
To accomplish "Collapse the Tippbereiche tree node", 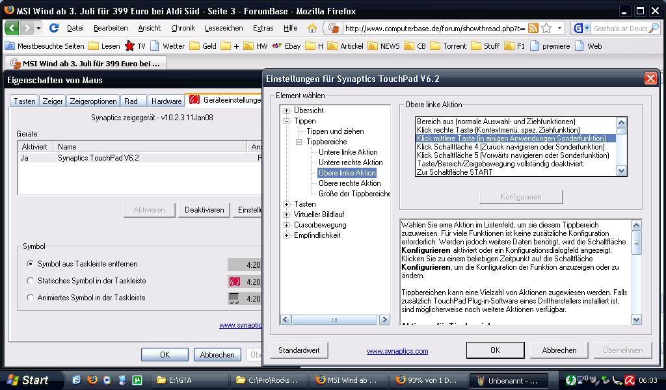I will [x=299, y=142].
